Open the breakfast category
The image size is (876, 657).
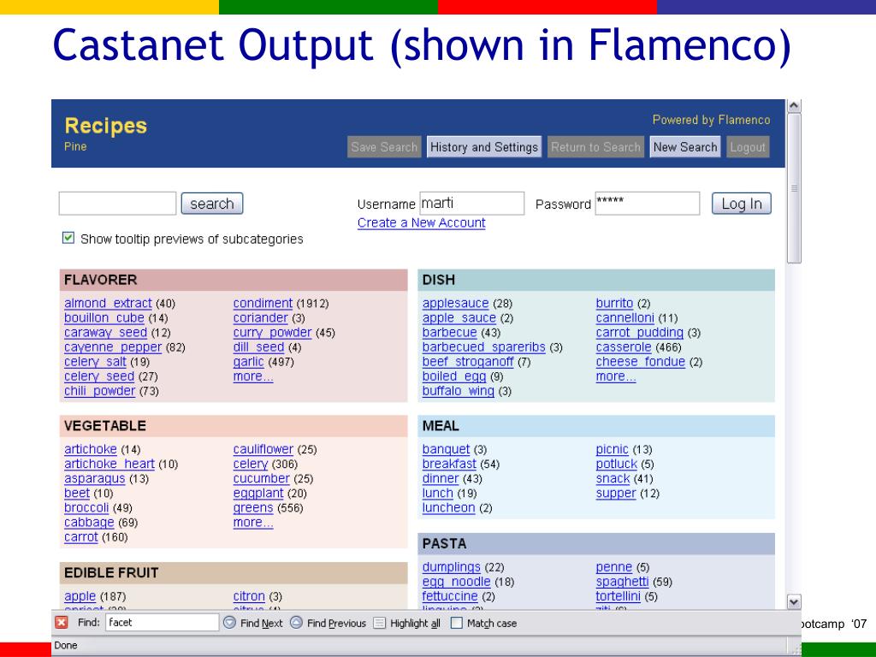449,464
